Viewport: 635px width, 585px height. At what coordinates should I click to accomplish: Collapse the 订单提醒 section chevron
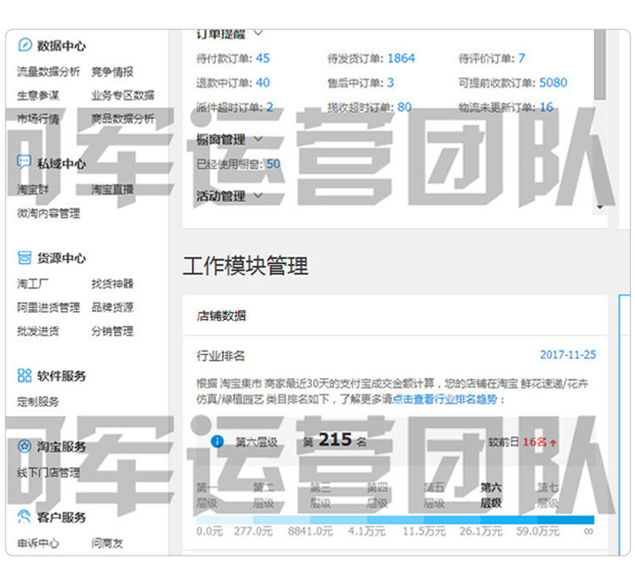(x=257, y=34)
